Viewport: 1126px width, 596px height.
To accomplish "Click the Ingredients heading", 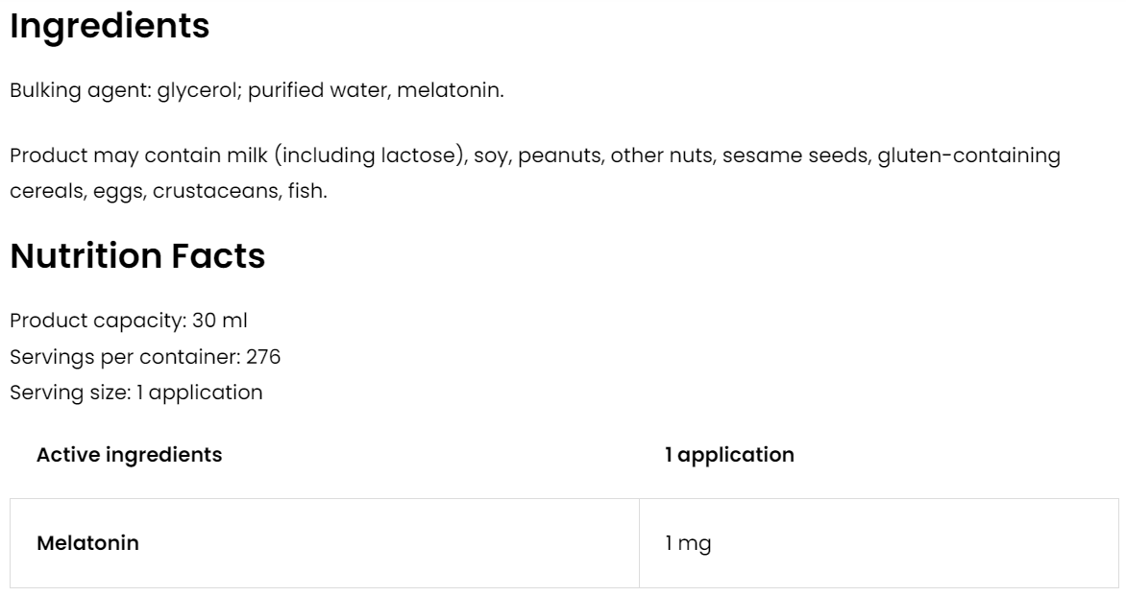I will point(110,27).
